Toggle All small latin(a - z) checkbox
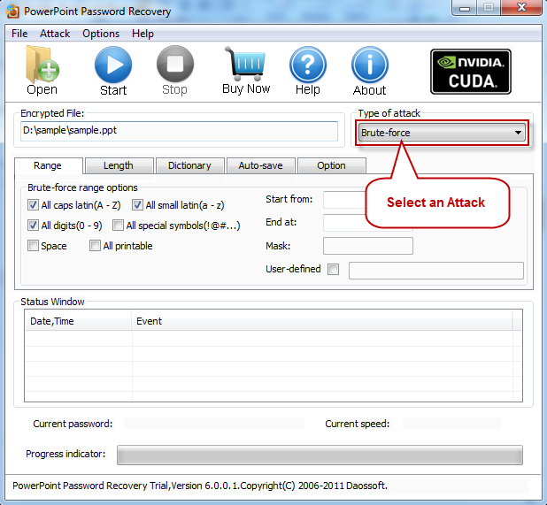 click(x=137, y=205)
